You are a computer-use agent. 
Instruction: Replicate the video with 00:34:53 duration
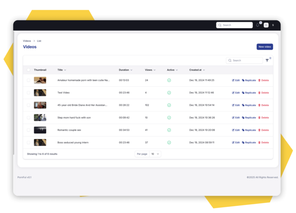(x=249, y=130)
